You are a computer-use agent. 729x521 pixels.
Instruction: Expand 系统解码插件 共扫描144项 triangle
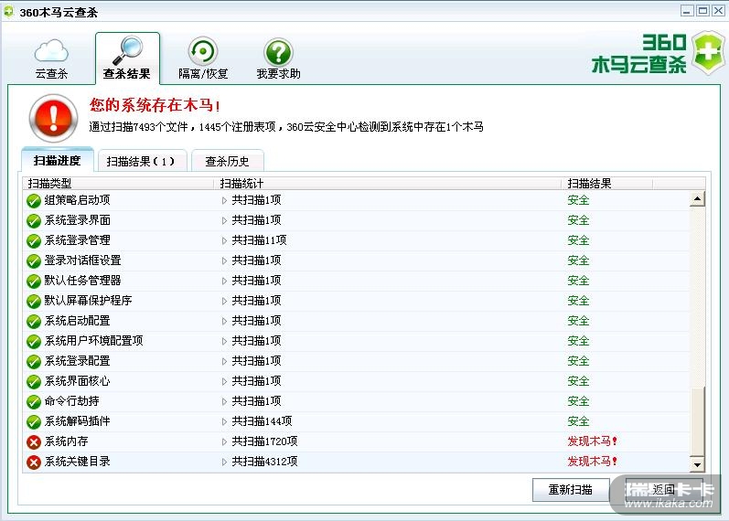[224, 422]
